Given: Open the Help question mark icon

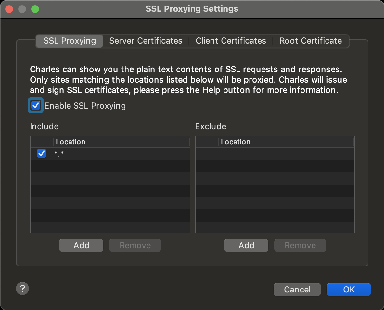Looking at the screenshot, I should coord(22,289).
